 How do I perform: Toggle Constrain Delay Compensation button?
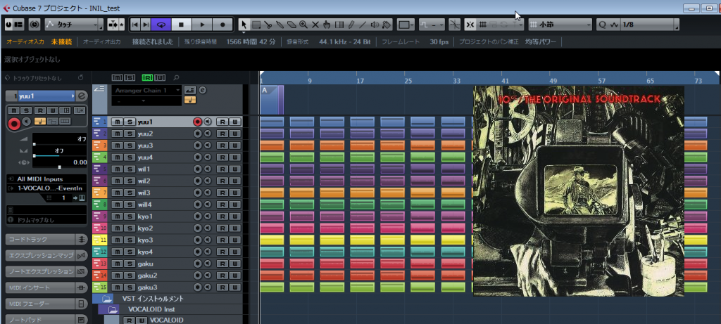(x=35, y=25)
